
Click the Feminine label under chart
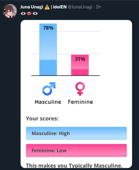[81, 102]
